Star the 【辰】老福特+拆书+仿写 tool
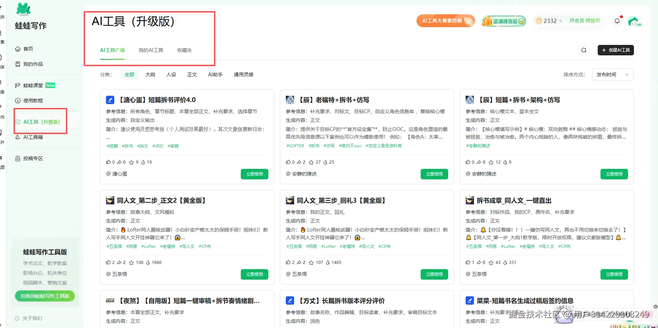This screenshot has height=328, width=658. pos(311,162)
